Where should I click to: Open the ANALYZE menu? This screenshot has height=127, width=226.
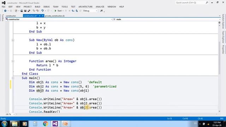pos(100,7)
